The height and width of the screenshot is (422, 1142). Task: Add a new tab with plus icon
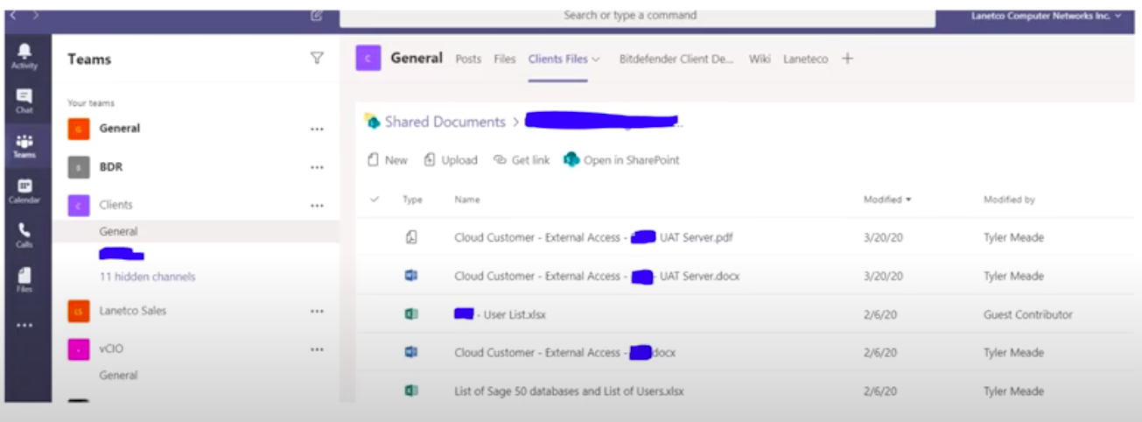click(847, 59)
